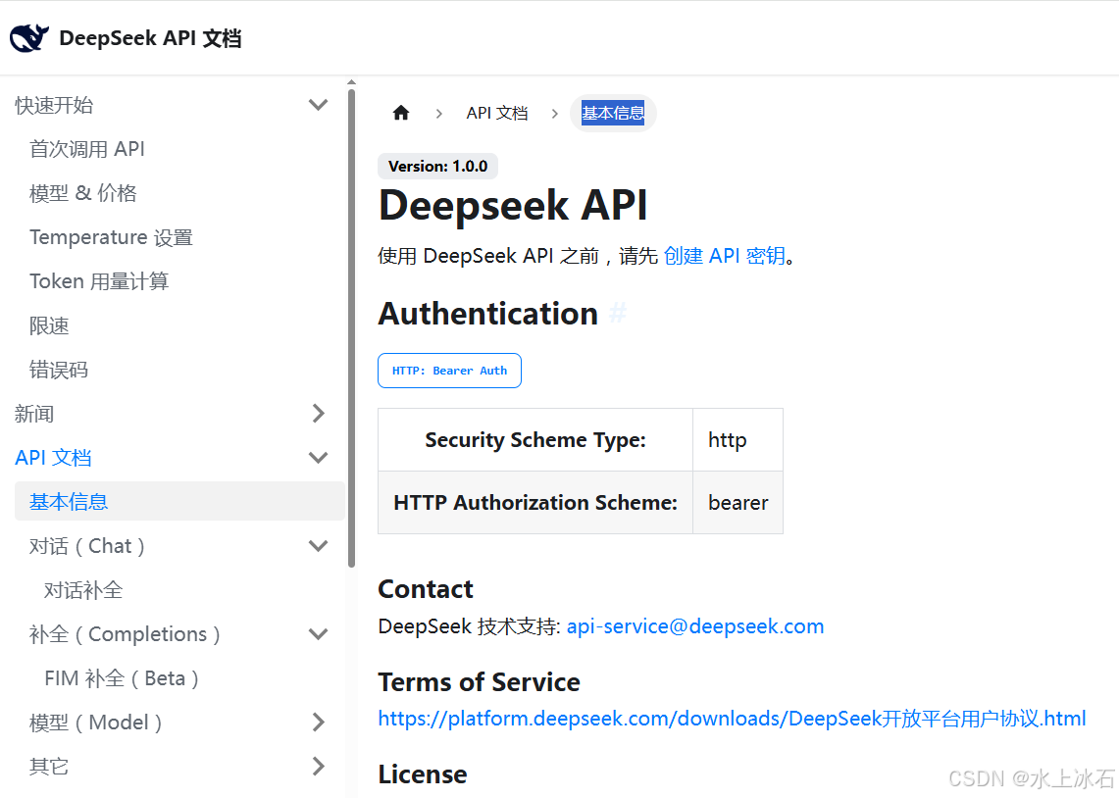
Task: Click the 基本信息 breadcrumb pill
Action: click(x=613, y=113)
